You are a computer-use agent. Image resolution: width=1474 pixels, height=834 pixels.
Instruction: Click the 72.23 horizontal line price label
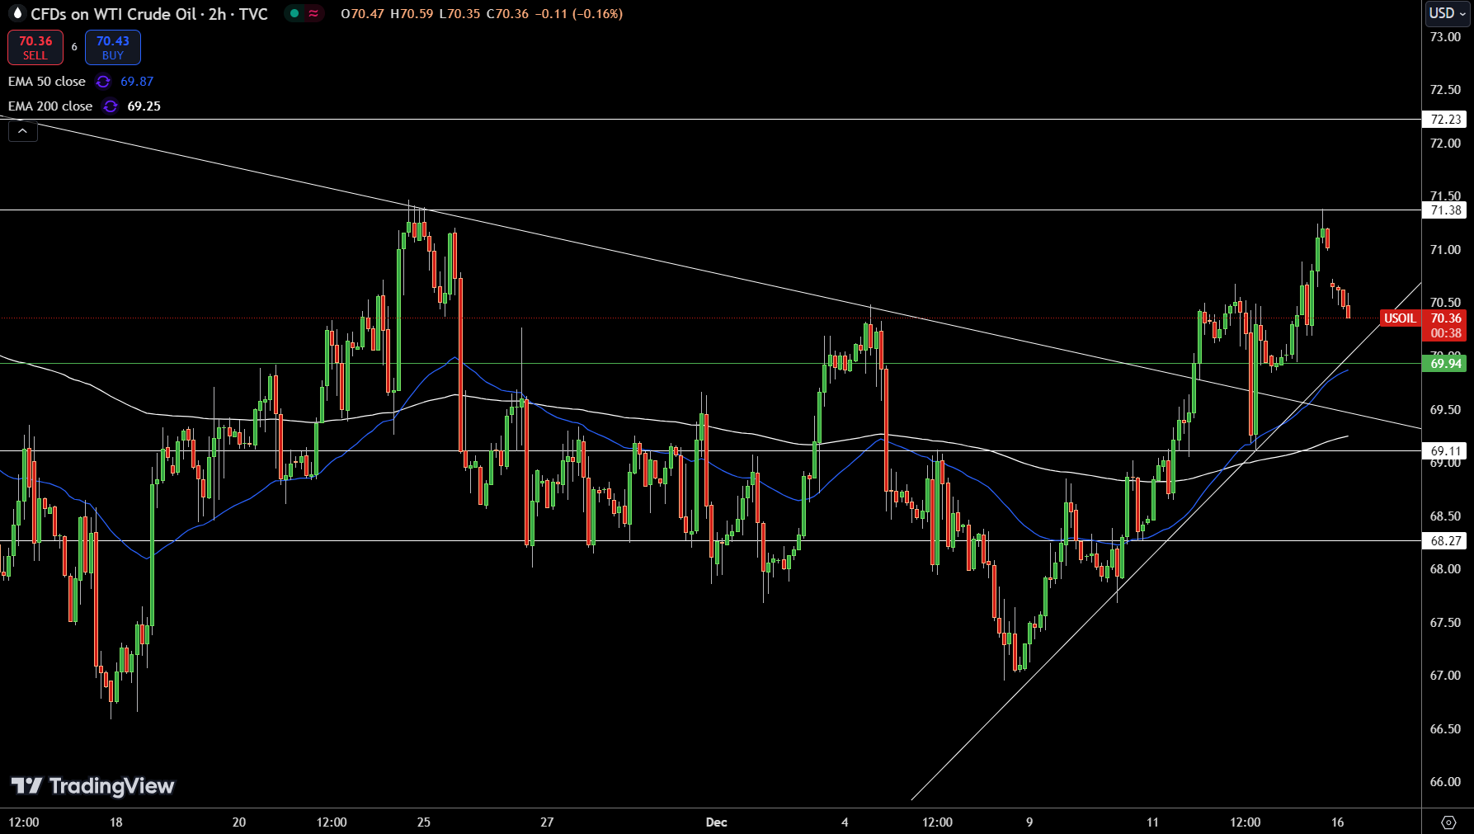click(x=1445, y=120)
